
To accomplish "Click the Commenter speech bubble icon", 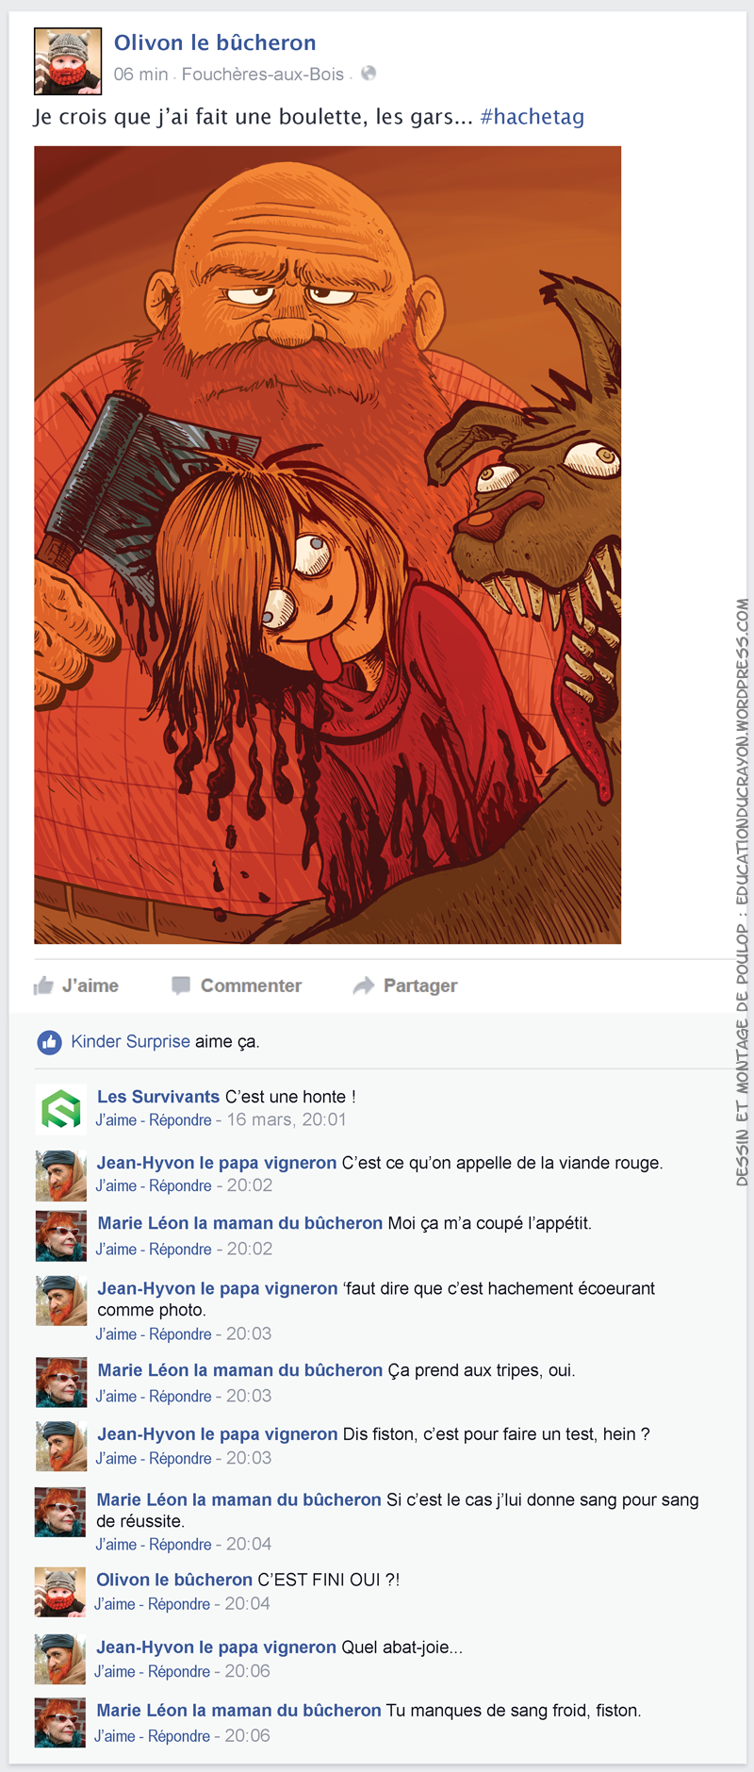I will (181, 985).
